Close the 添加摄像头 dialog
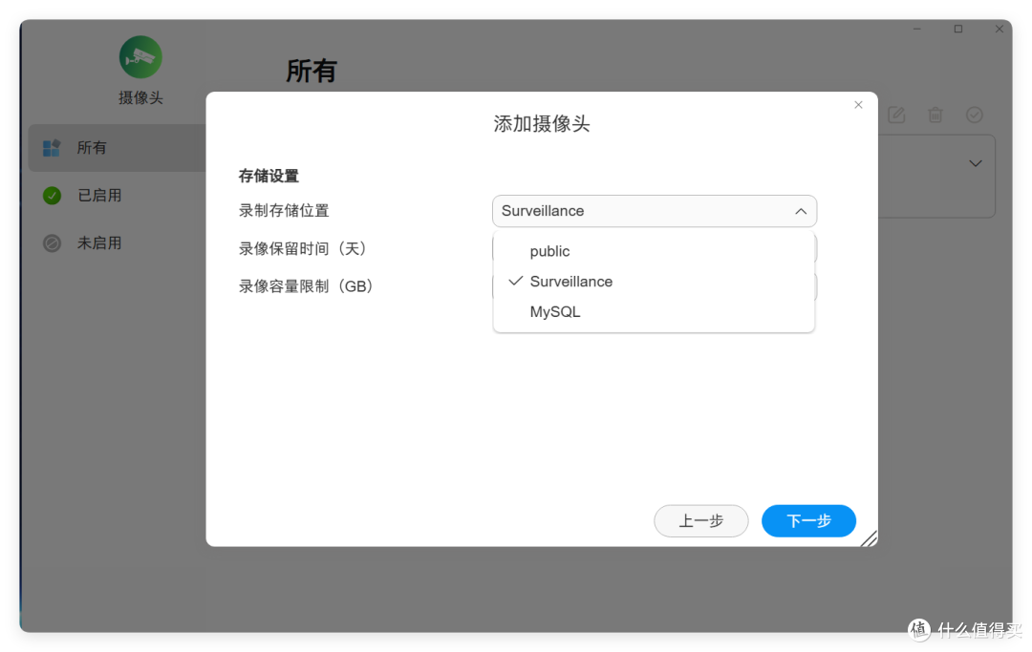This screenshot has width=1032, height=652. pyautogui.click(x=858, y=104)
